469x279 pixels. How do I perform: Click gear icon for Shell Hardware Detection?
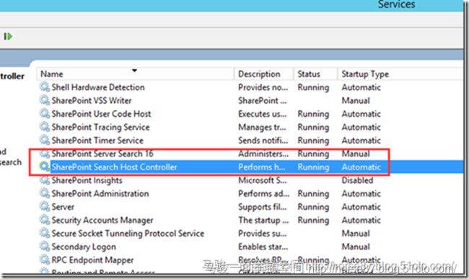tap(45, 87)
